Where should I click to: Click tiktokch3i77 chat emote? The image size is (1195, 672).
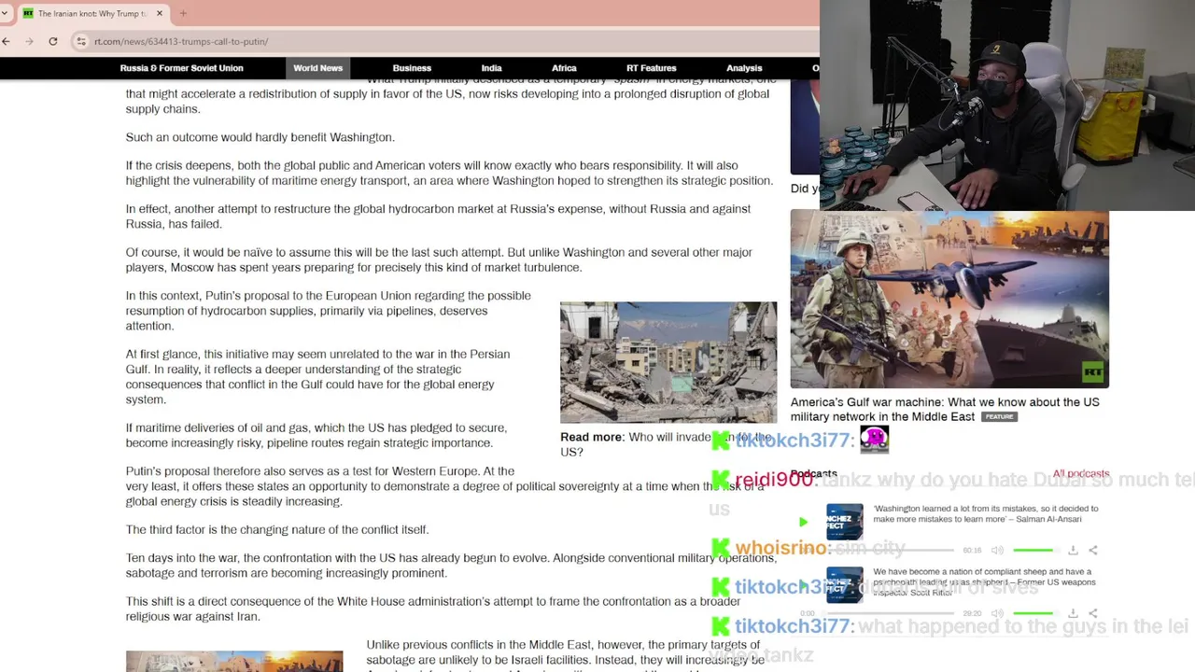tap(875, 439)
